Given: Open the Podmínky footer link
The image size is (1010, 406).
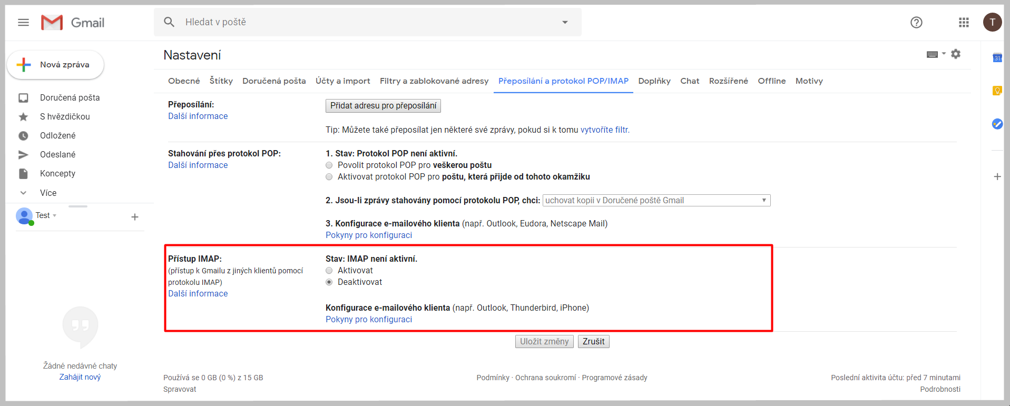Looking at the screenshot, I should pos(493,378).
